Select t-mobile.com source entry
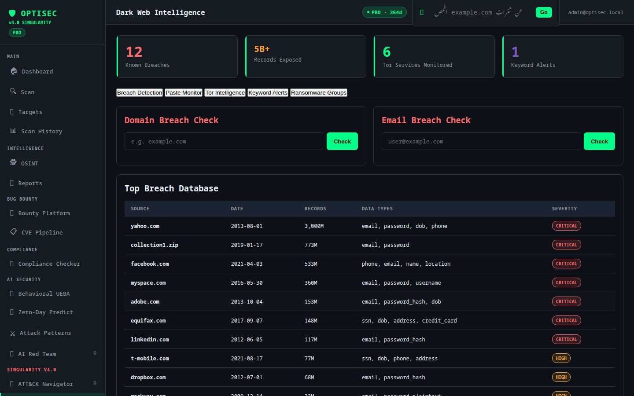Image resolution: width=634 pixels, height=396 pixels. (150, 358)
